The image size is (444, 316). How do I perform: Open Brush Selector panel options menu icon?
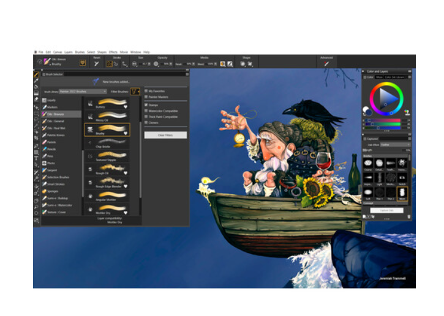187,75
